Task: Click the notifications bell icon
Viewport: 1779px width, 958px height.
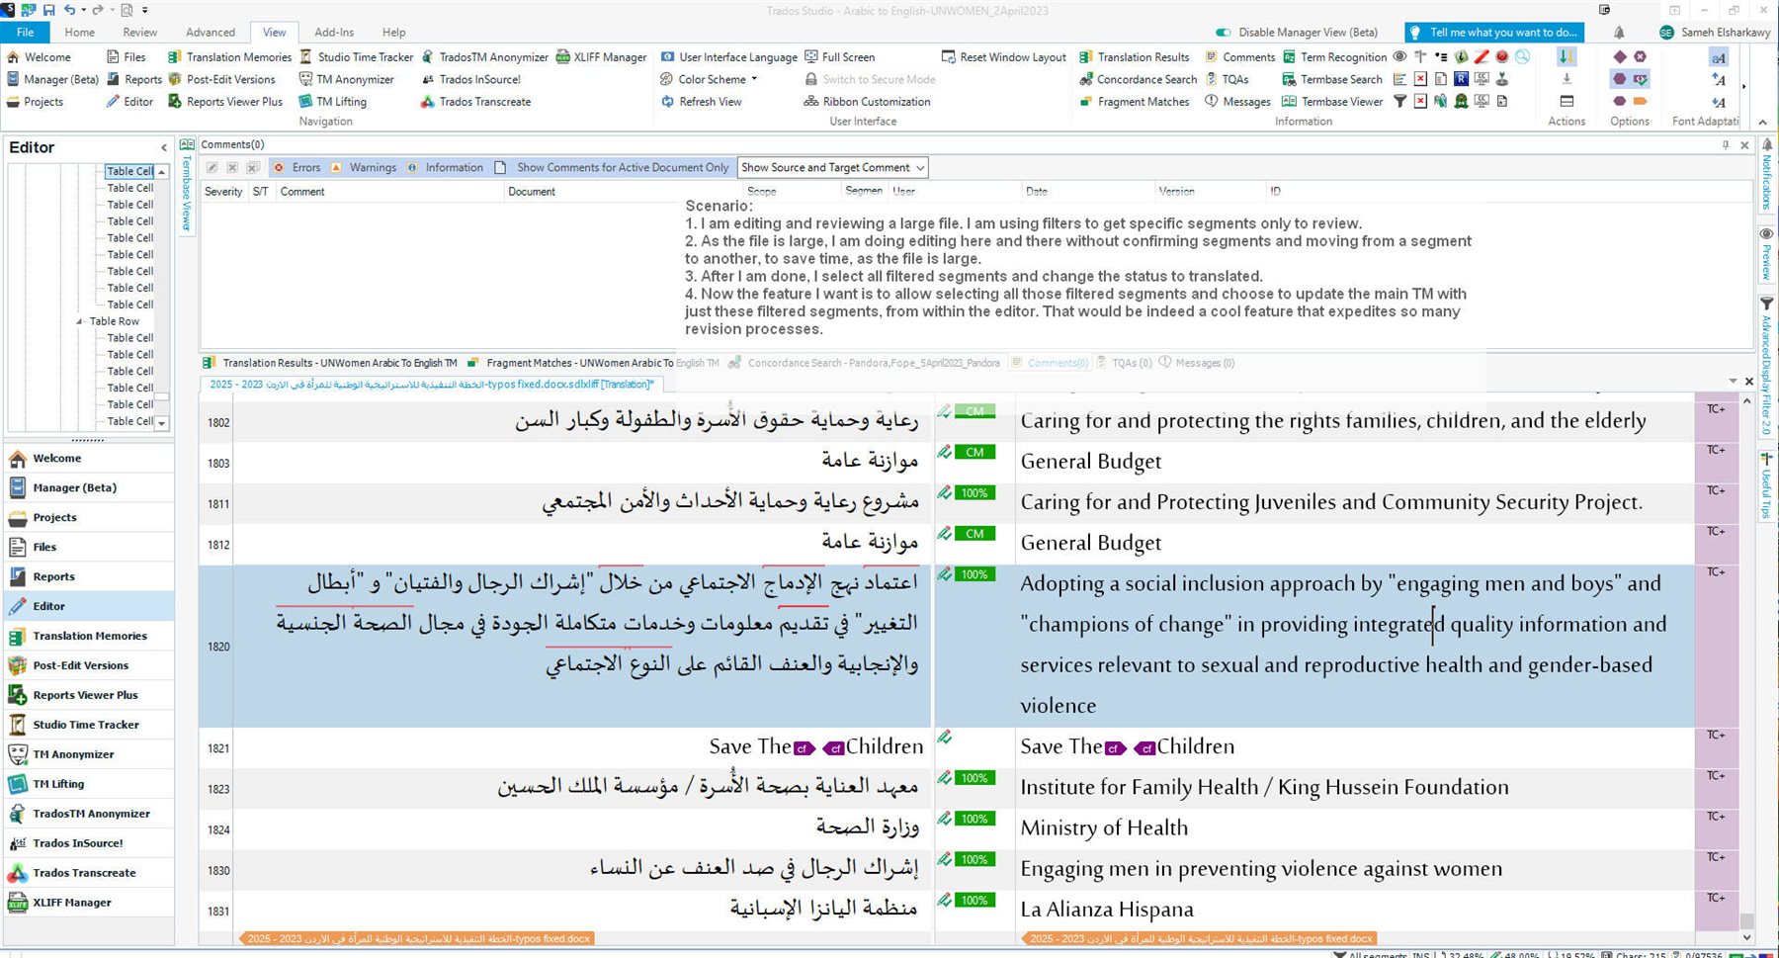Action: 1619,33
